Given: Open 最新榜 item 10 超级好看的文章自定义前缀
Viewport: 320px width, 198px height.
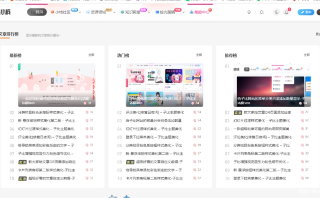Looking at the screenshot, I should click(x=52, y=178).
